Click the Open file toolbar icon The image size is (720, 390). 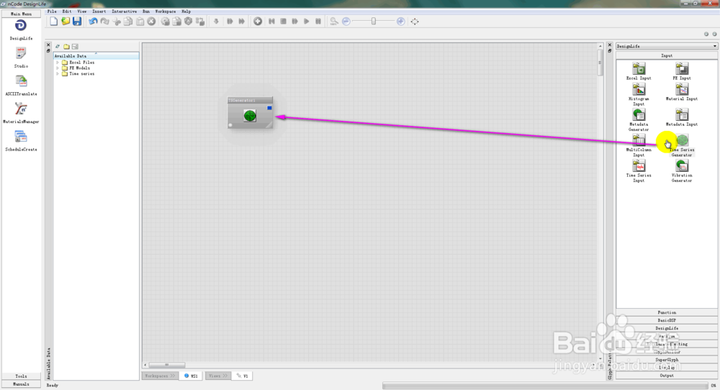tap(66, 21)
